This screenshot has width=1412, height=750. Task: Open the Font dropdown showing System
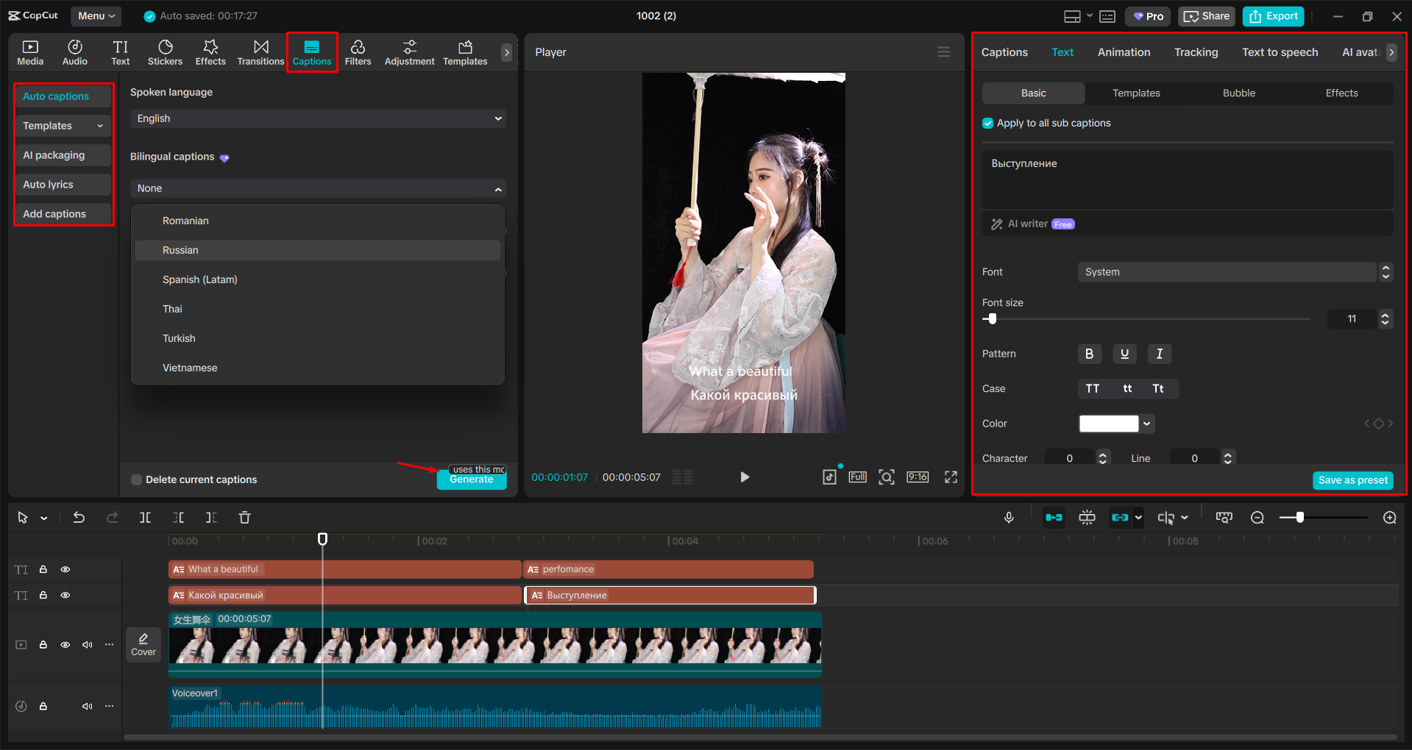[1226, 271]
